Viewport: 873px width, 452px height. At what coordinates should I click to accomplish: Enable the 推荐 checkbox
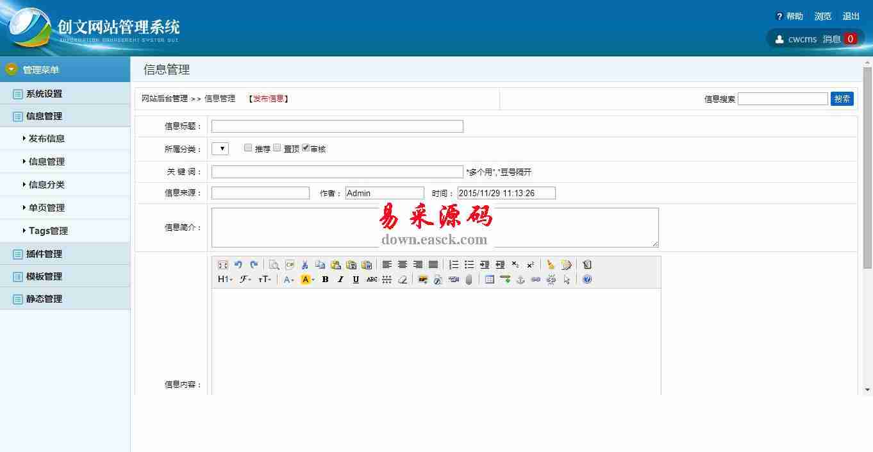(248, 148)
